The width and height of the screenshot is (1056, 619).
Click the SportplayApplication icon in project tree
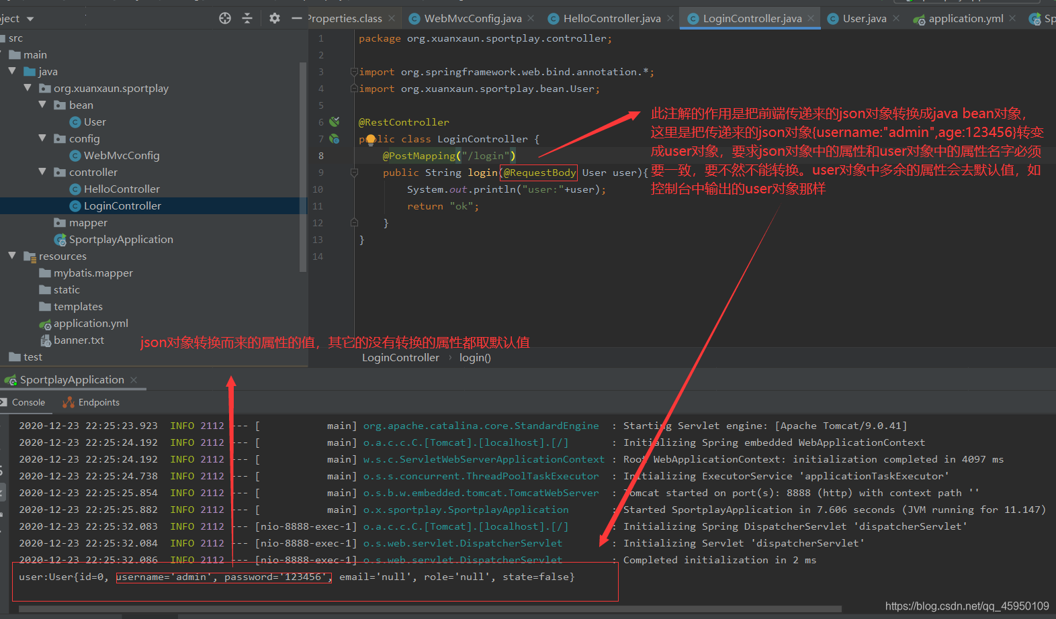click(60, 240)
